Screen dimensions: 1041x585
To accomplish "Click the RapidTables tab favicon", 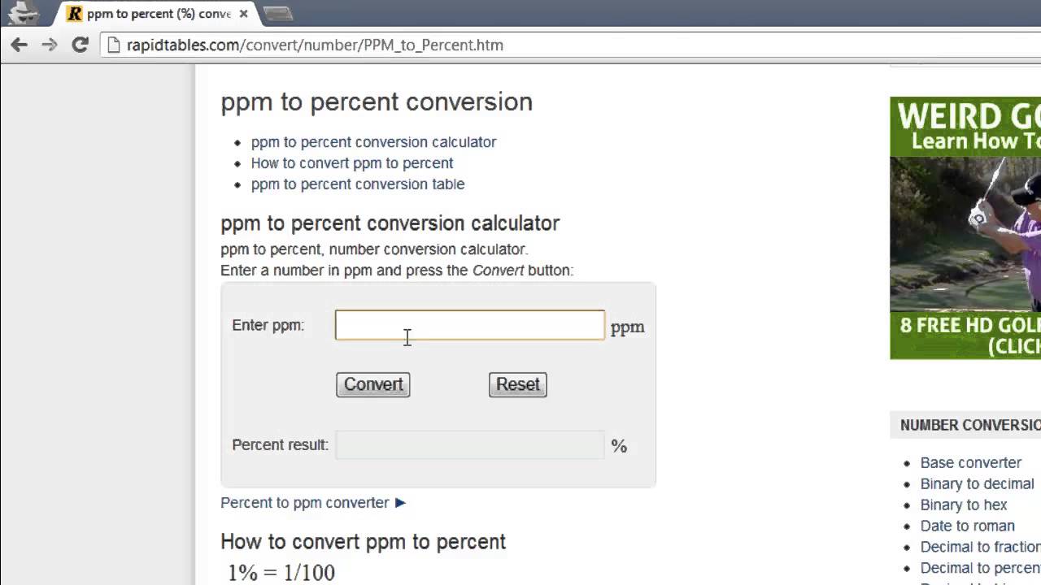I will (75, 14).
